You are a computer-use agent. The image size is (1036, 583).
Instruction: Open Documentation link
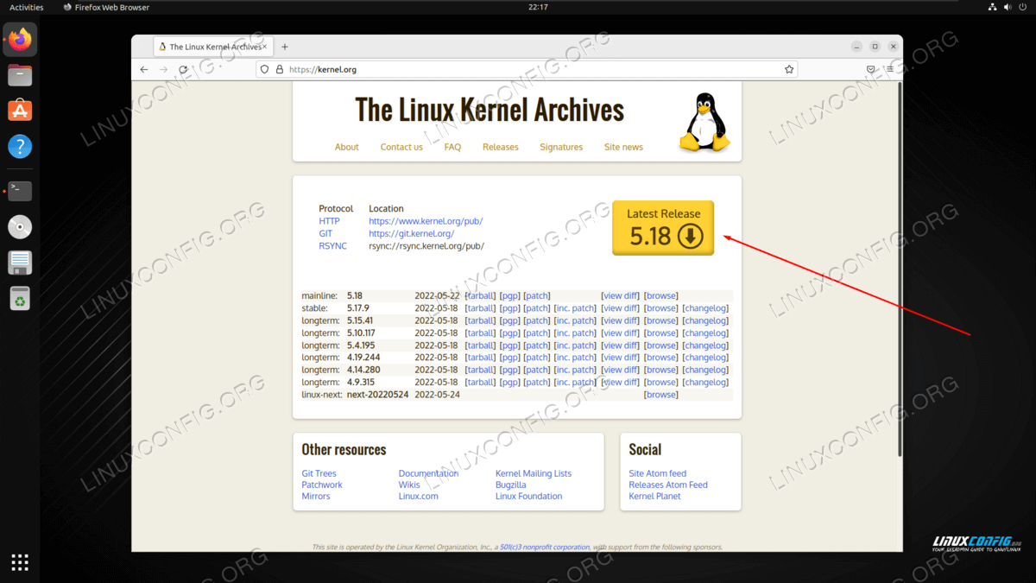tap(428, 473)
